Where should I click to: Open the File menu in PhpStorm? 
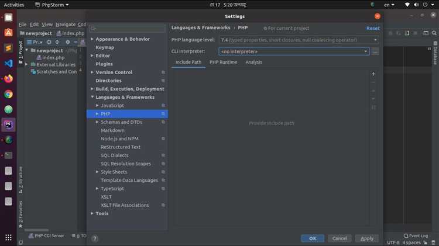(22, 25)
